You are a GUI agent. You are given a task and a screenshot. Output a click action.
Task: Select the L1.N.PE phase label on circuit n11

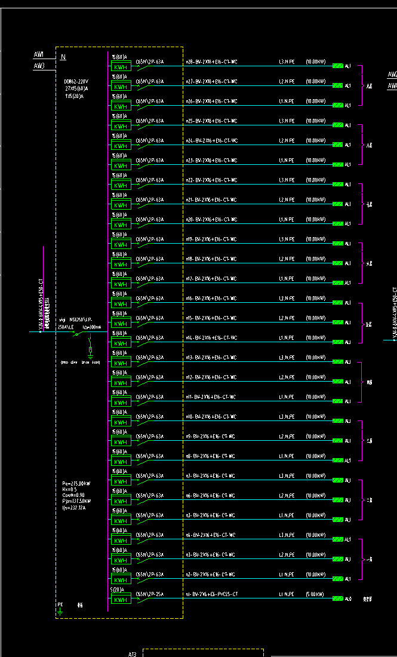pos(287,397)
